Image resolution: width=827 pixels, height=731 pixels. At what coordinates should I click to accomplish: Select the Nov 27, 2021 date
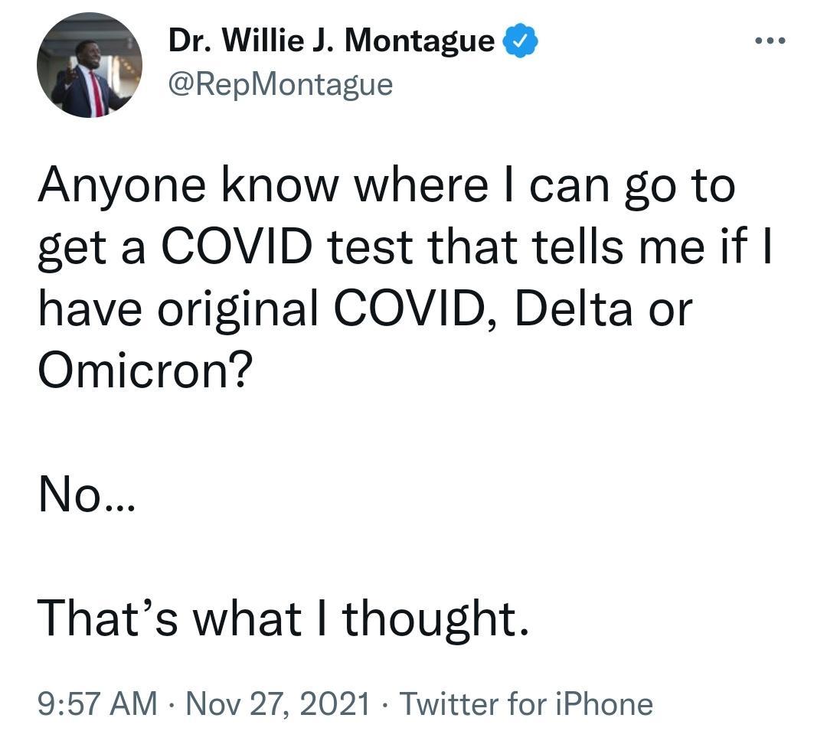click(x=277, y=703)
